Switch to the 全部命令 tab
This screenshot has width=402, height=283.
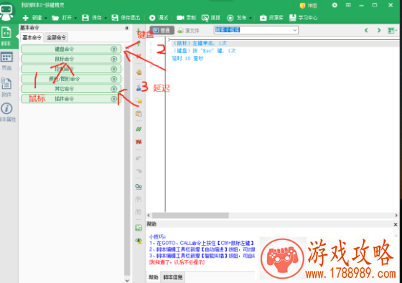click(x=57, y=37)
